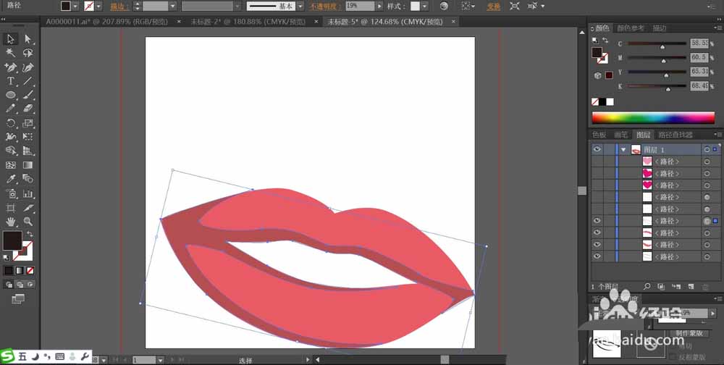Pick the Magic Wand tool

(11, 53)
